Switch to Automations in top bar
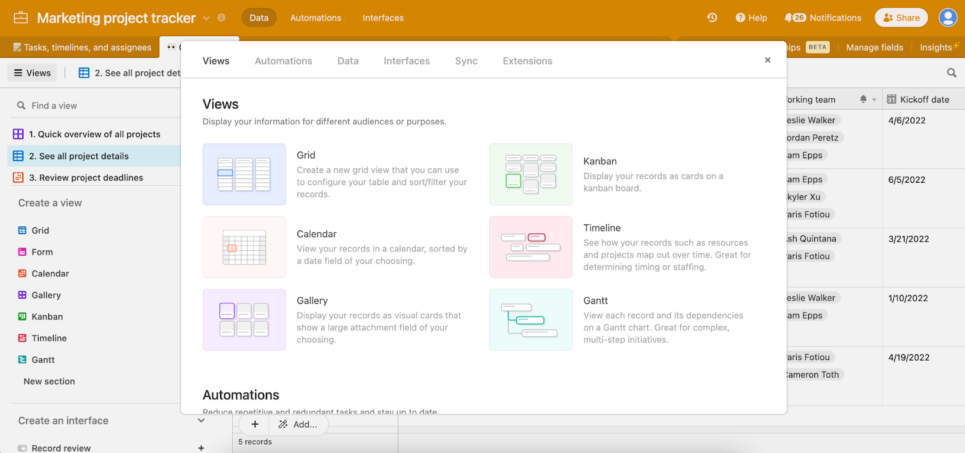 [x=315, y=17]
